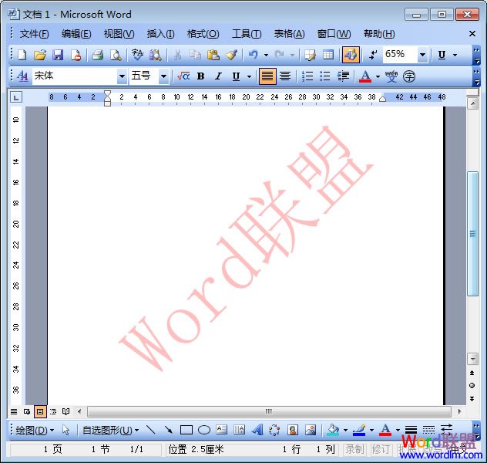487x463 pixels.
Task: Jump to the next page with double arrows
Action: (x=472, y=399)
